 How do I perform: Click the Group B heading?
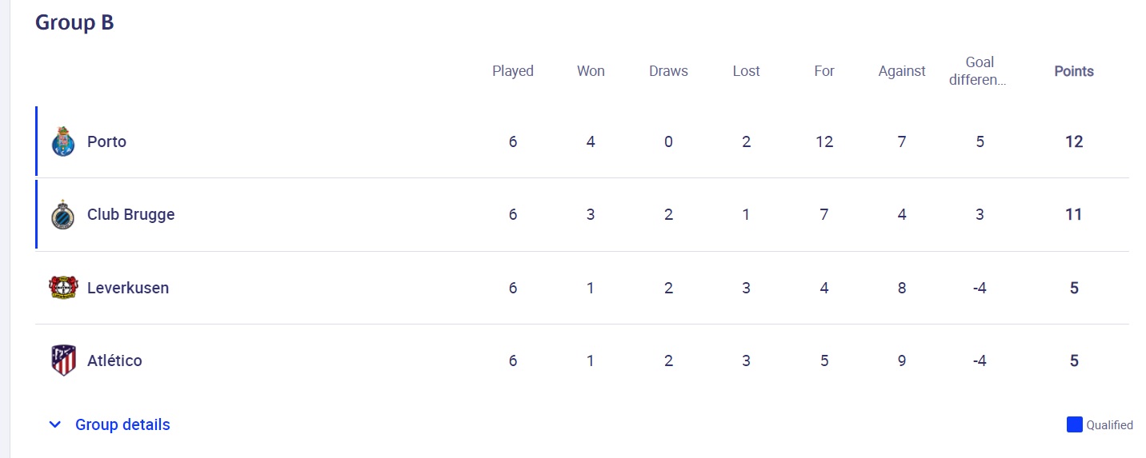pos(74,23)
